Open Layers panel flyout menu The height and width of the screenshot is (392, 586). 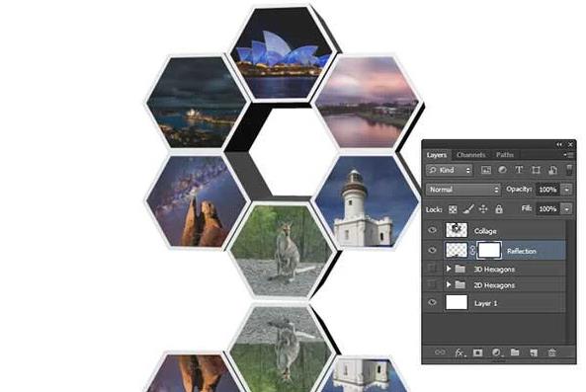point(569,155)
